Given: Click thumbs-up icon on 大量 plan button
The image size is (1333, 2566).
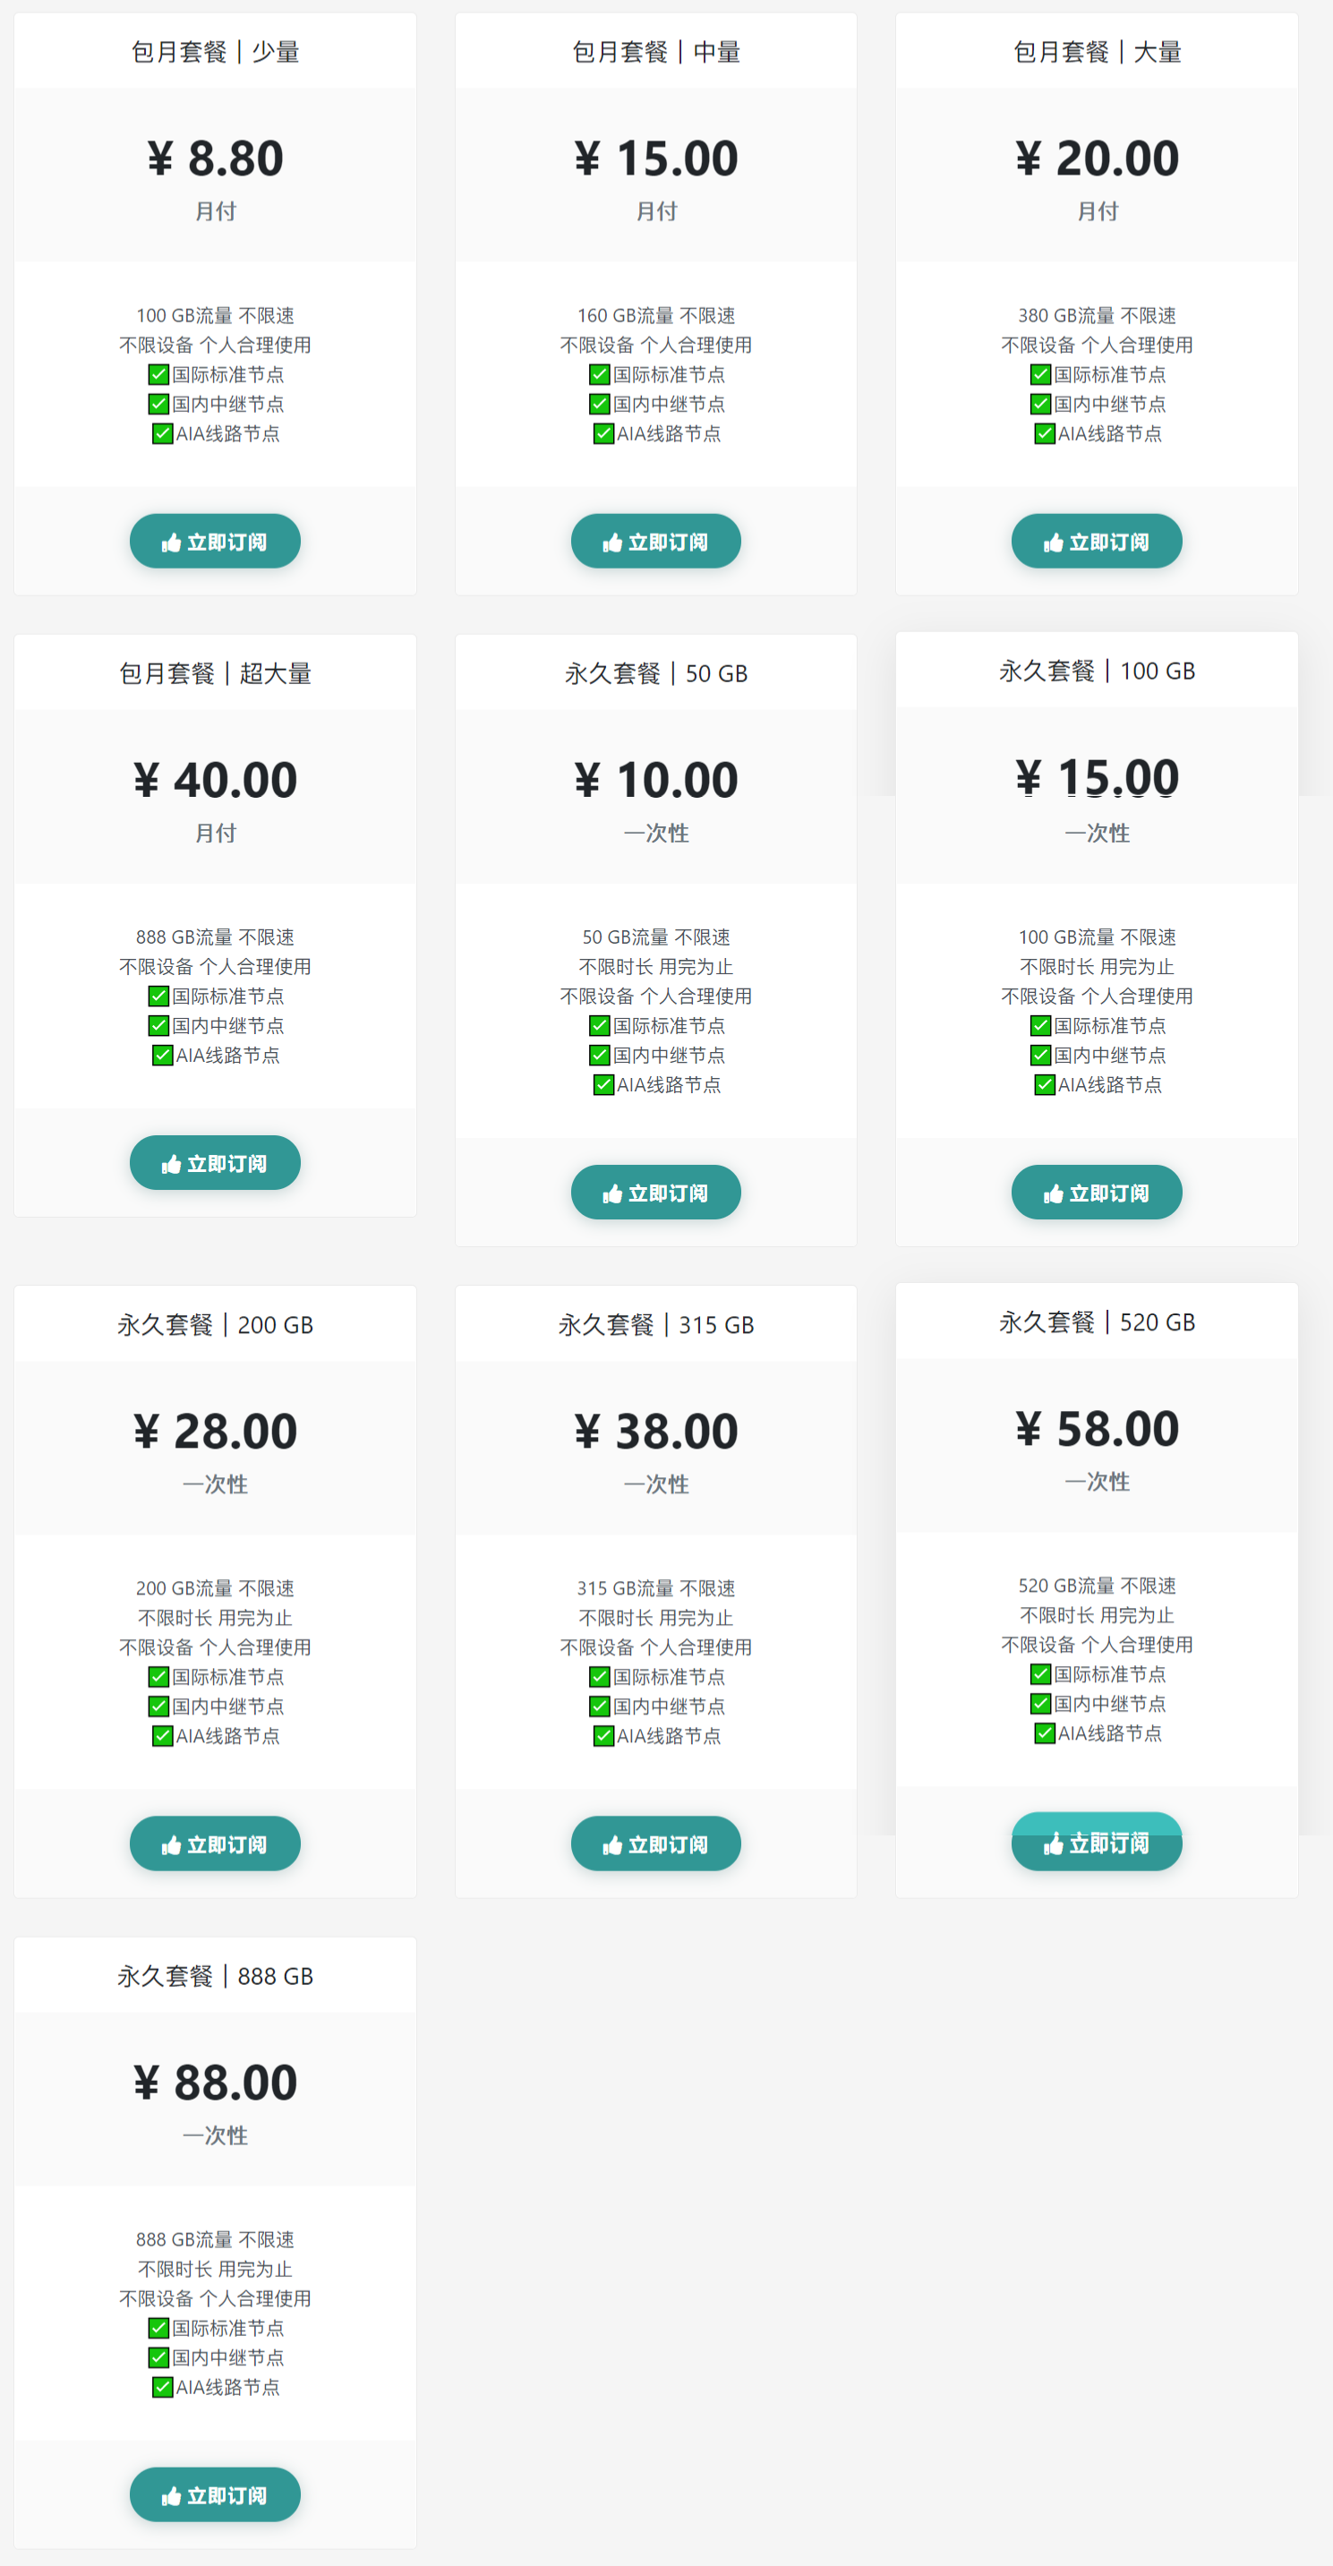Looking at the screenshot, I should (1053, 543).
